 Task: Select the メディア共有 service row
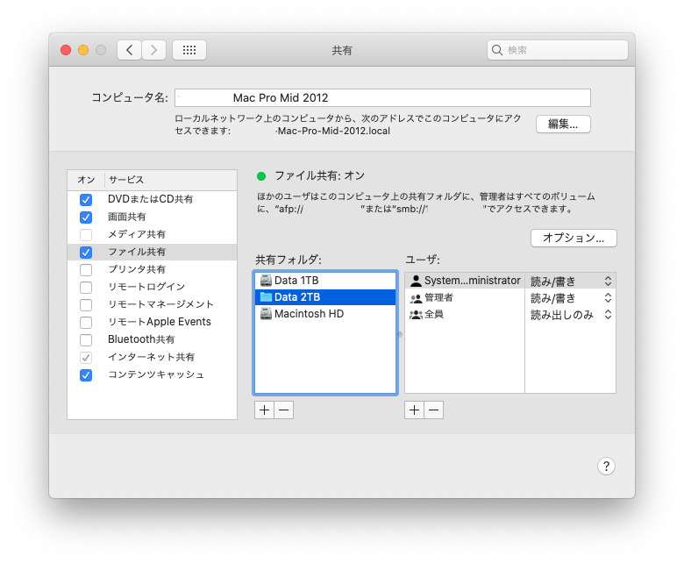click(153, 235)
